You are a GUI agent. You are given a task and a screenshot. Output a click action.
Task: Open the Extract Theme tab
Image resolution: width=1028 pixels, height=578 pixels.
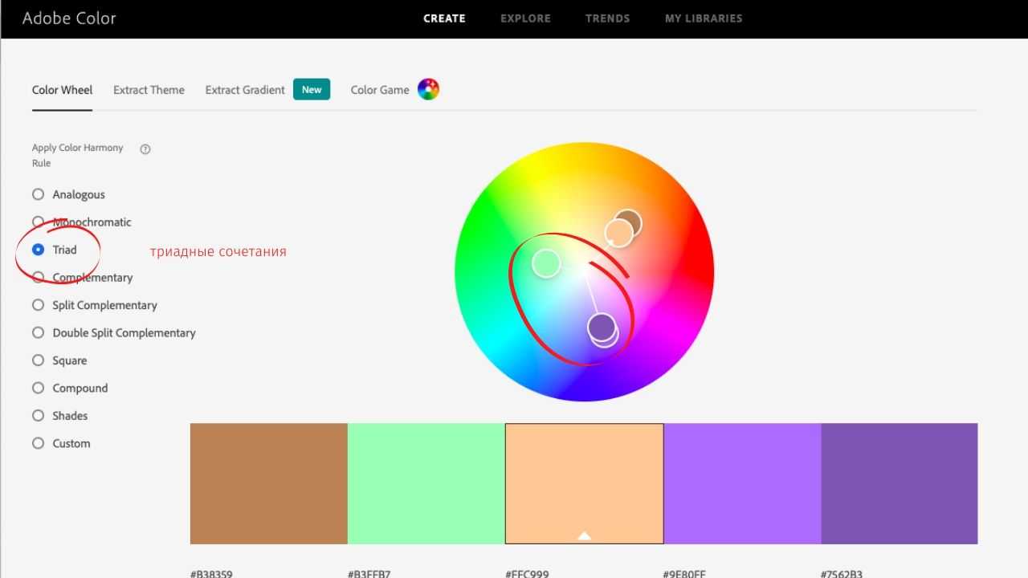point(149,90)
